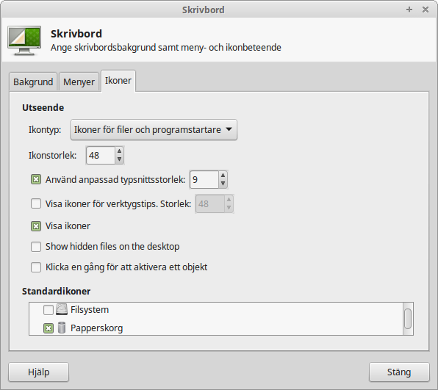Enable Show hidden files on the desktop
Screen dimensions: 438x390
click(36, 247)
